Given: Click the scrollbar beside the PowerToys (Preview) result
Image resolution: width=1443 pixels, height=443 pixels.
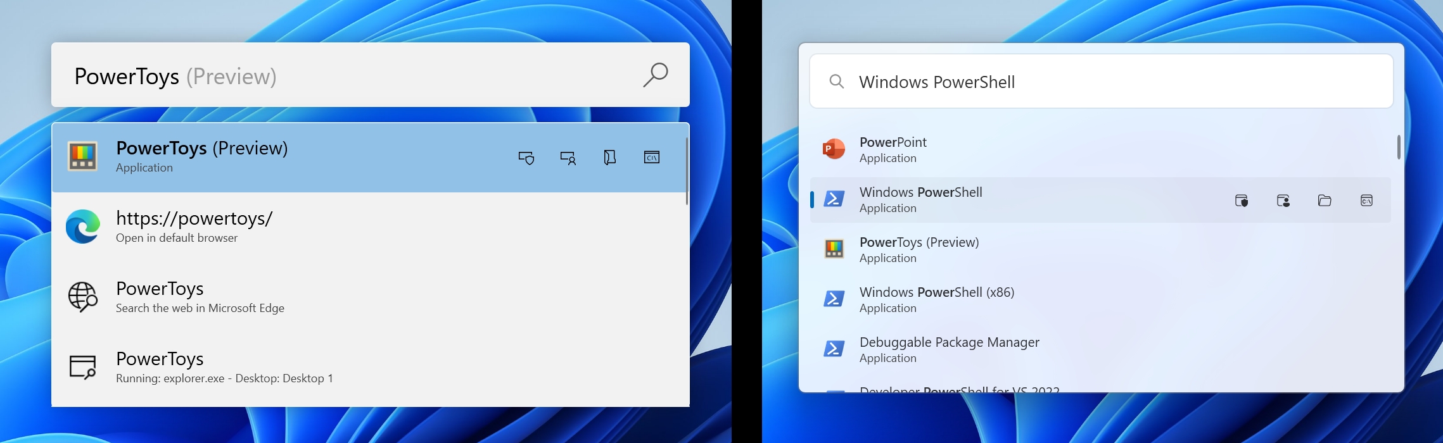Looking at the screenshot, I should 687,171.
